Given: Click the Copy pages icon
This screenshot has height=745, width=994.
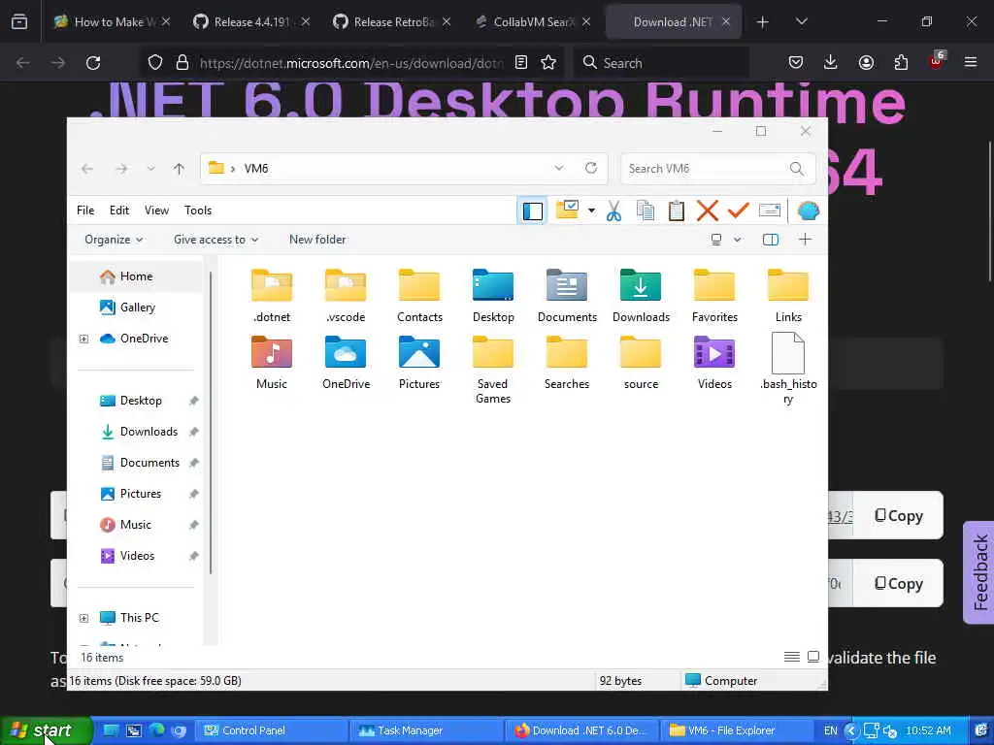Looking at the screenshot, I should click(x=646, y=211).
